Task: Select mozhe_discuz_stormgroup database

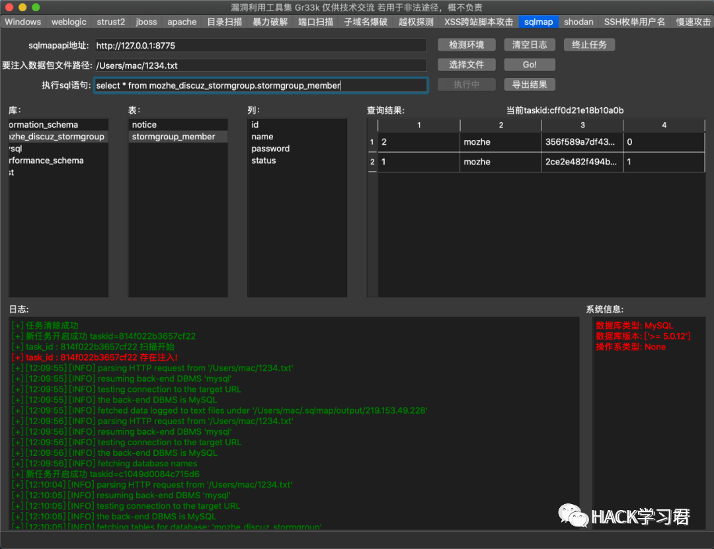Action: (x=58, y=137)
